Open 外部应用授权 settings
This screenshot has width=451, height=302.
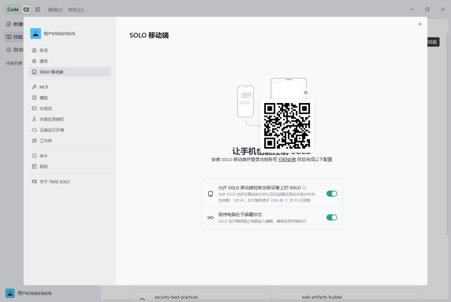tap(70, 119)
